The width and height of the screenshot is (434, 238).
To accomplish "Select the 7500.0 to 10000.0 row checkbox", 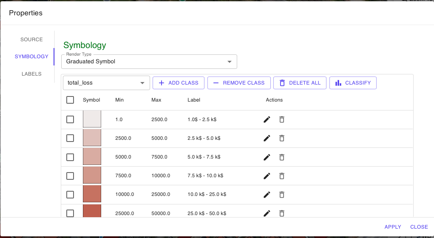I will tap(70, 176).
